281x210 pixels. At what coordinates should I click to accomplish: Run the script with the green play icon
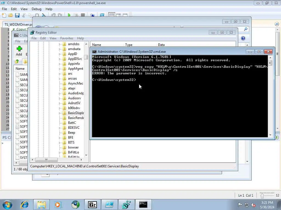point(69,15)
